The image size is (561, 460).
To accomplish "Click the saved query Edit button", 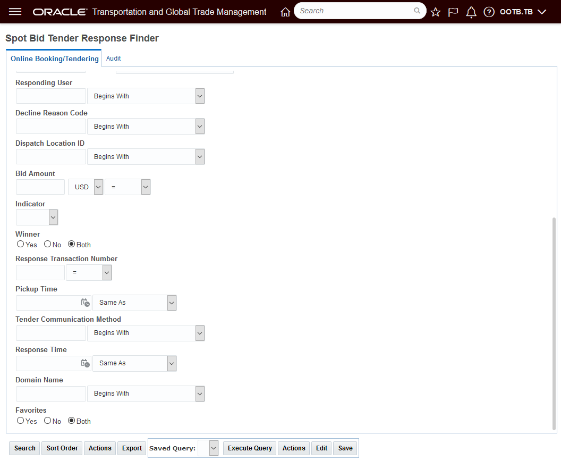I will (x=321, y=448).
